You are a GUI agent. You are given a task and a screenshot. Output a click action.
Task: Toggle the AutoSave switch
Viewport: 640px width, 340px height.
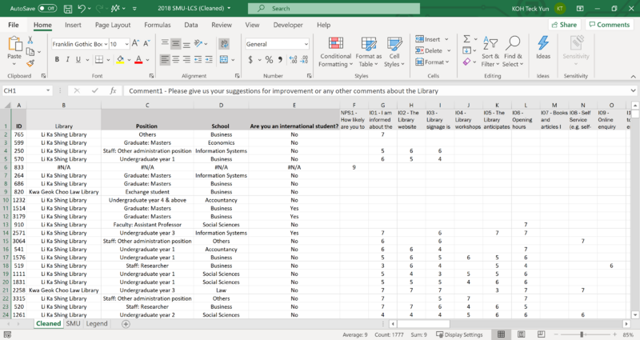pyautogui.click(x=47, y=8)
